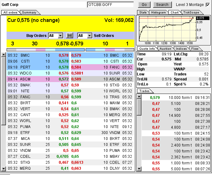The image size is (212, 175).
Task: Click the Trd.Hi value 0.579
Action: click(x=167, y=79)
